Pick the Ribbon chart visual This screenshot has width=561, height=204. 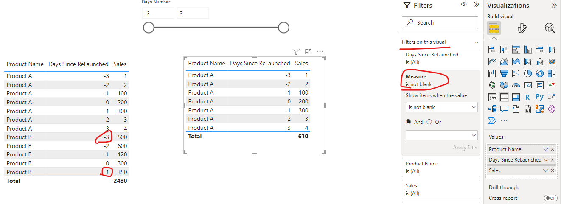(x=552, y=61)
